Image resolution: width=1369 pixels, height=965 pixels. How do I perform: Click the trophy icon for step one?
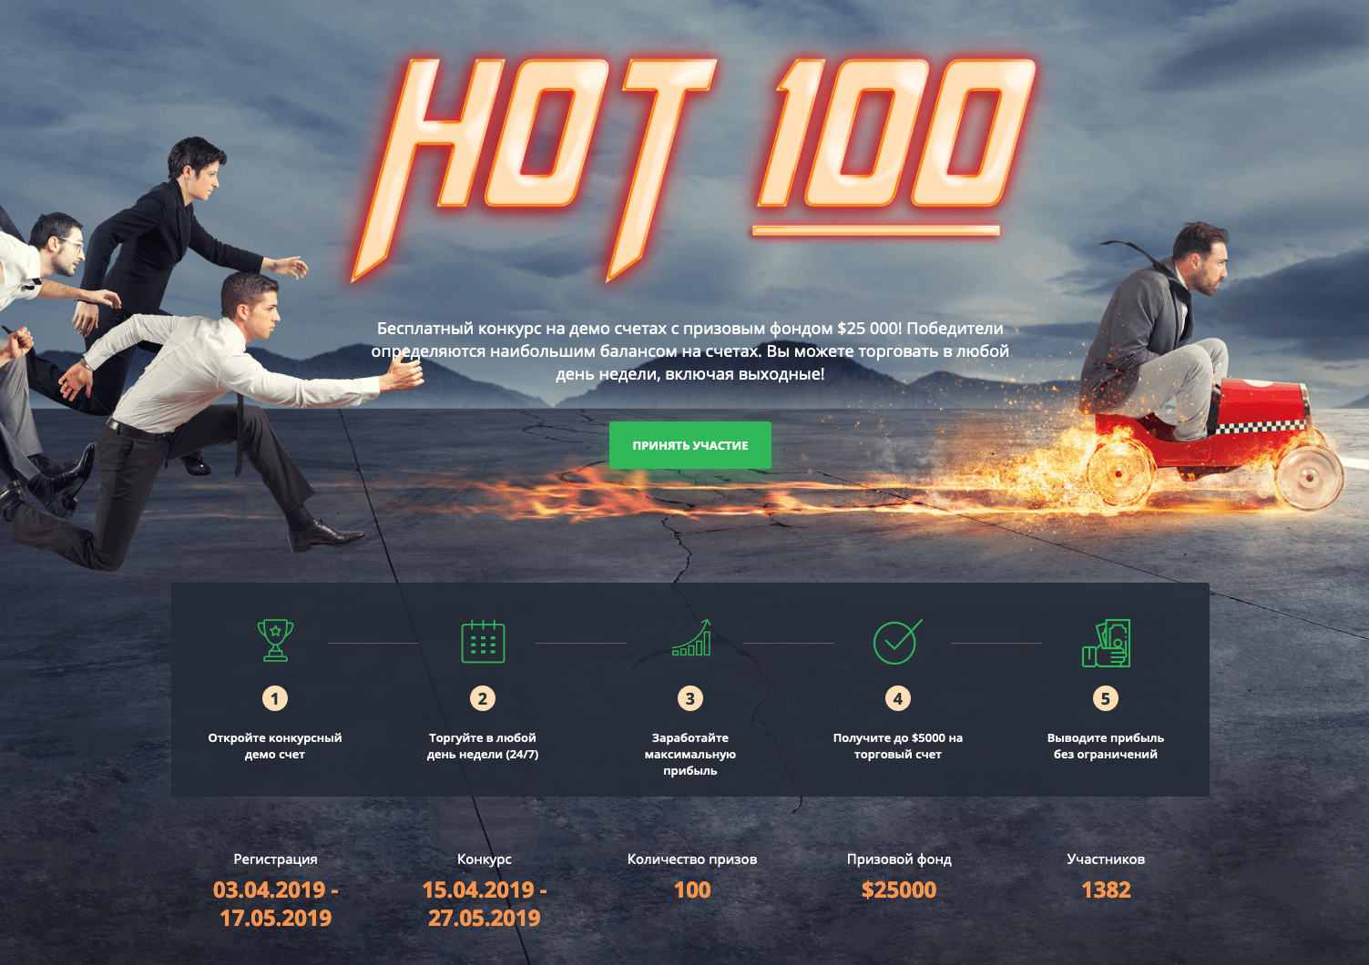click(275, 640)
